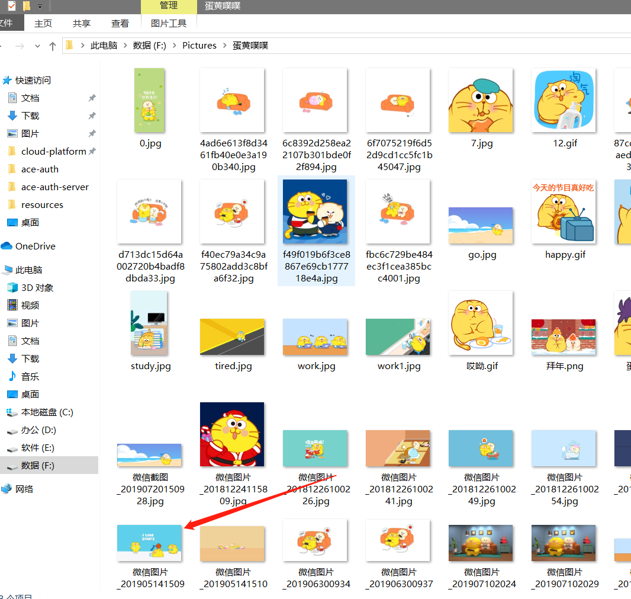Click 蛋黄噗噗 in the address bar
The image size is (631, 599).
click(250, 46)
